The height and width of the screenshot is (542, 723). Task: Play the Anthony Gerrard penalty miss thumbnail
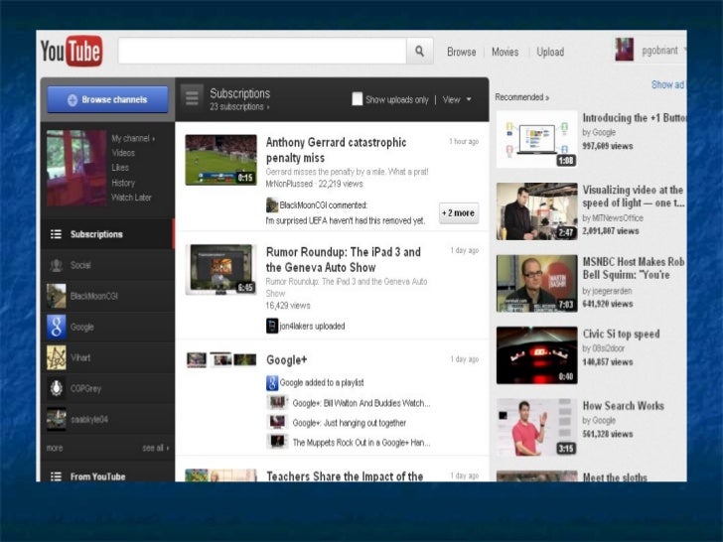click(220, 160)
